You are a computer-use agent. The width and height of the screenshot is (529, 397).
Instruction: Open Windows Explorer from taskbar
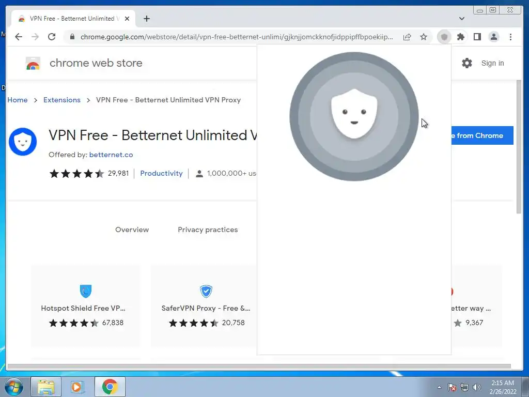point(46,387)
